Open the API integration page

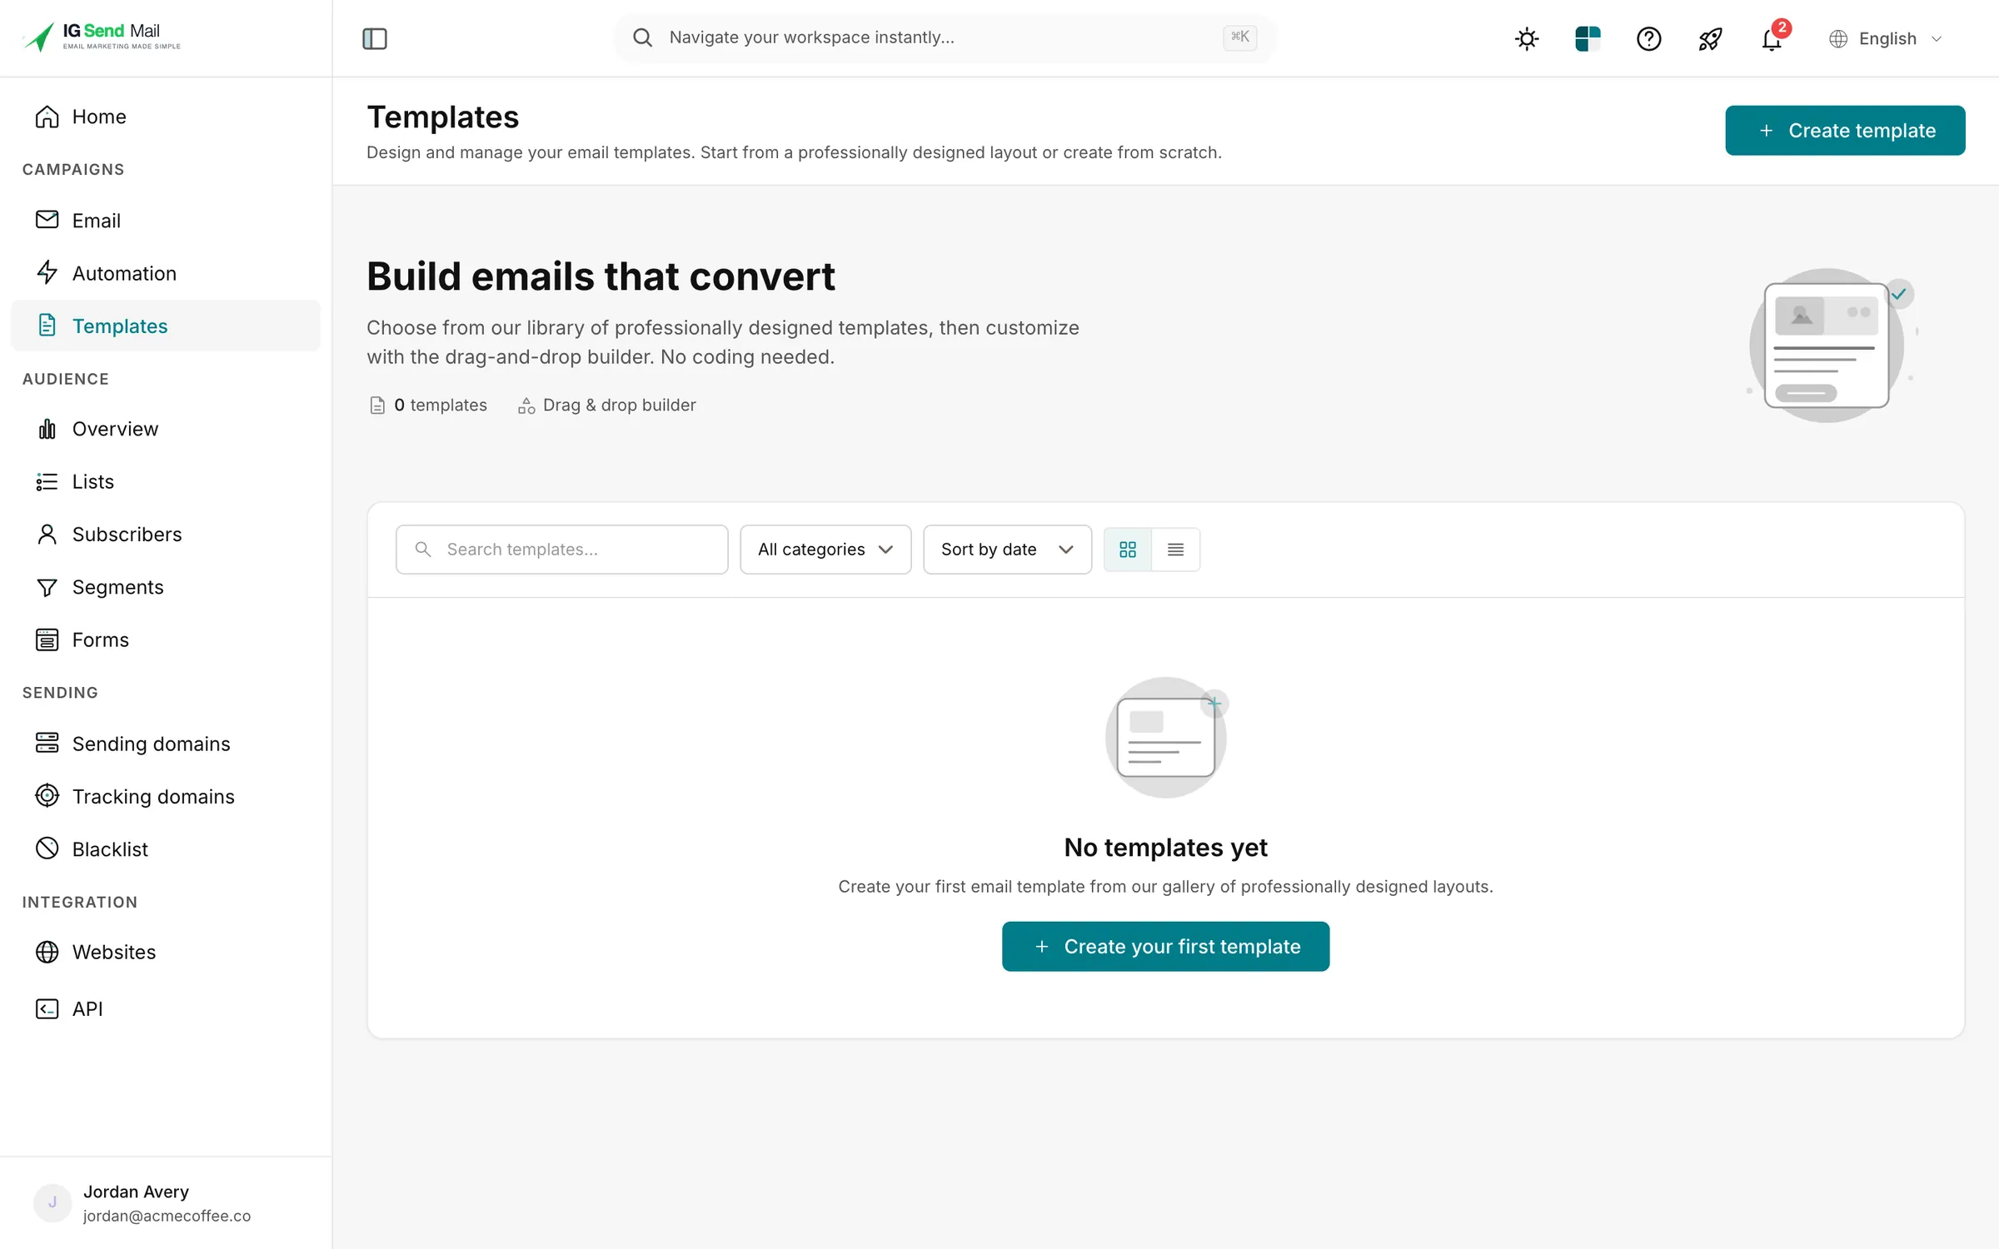165,1008
